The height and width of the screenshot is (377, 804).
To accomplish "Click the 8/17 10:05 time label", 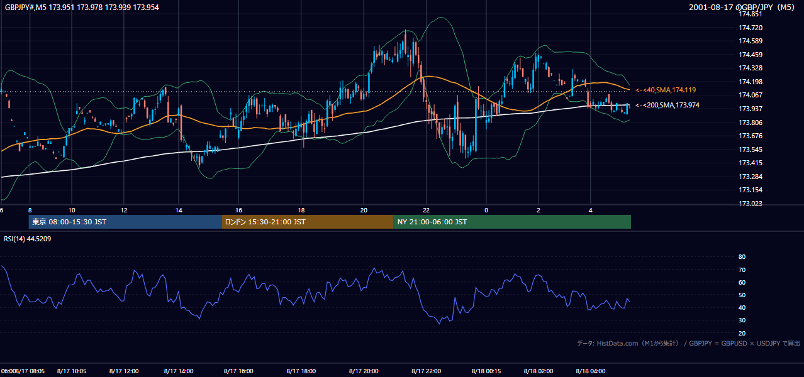I will tap(71, 371).
